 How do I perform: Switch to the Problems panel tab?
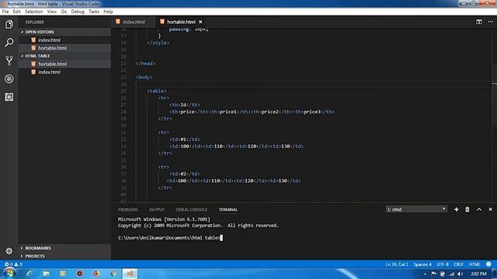click(x=127, y=210)
